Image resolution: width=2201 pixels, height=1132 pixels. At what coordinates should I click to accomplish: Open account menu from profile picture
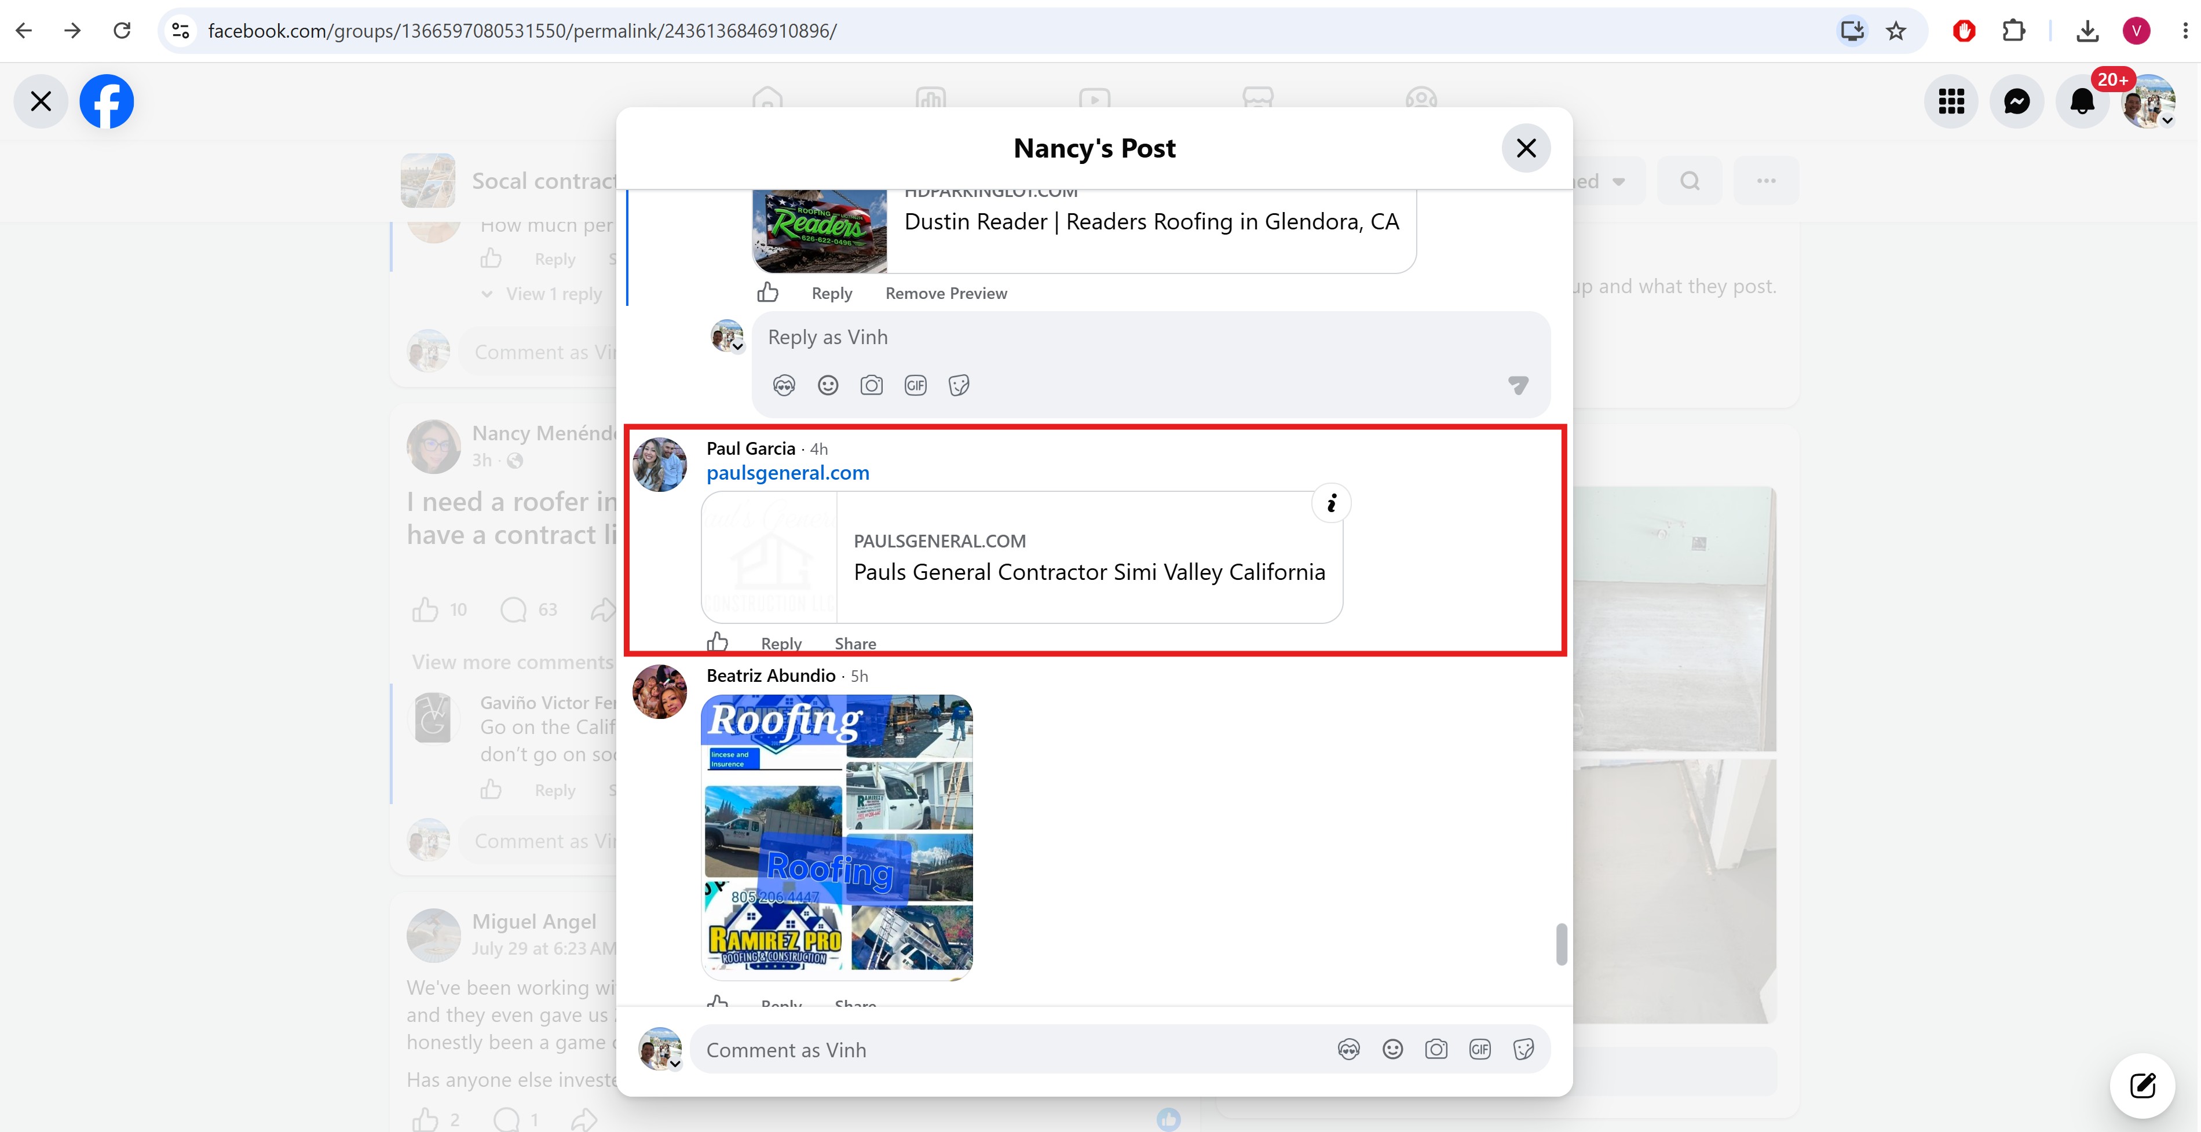point(2149,101)
